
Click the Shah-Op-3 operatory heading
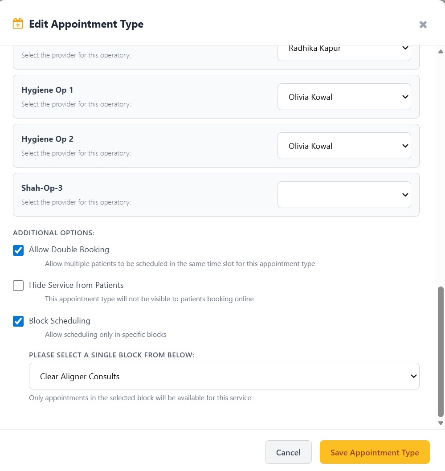tap(42, 188)
